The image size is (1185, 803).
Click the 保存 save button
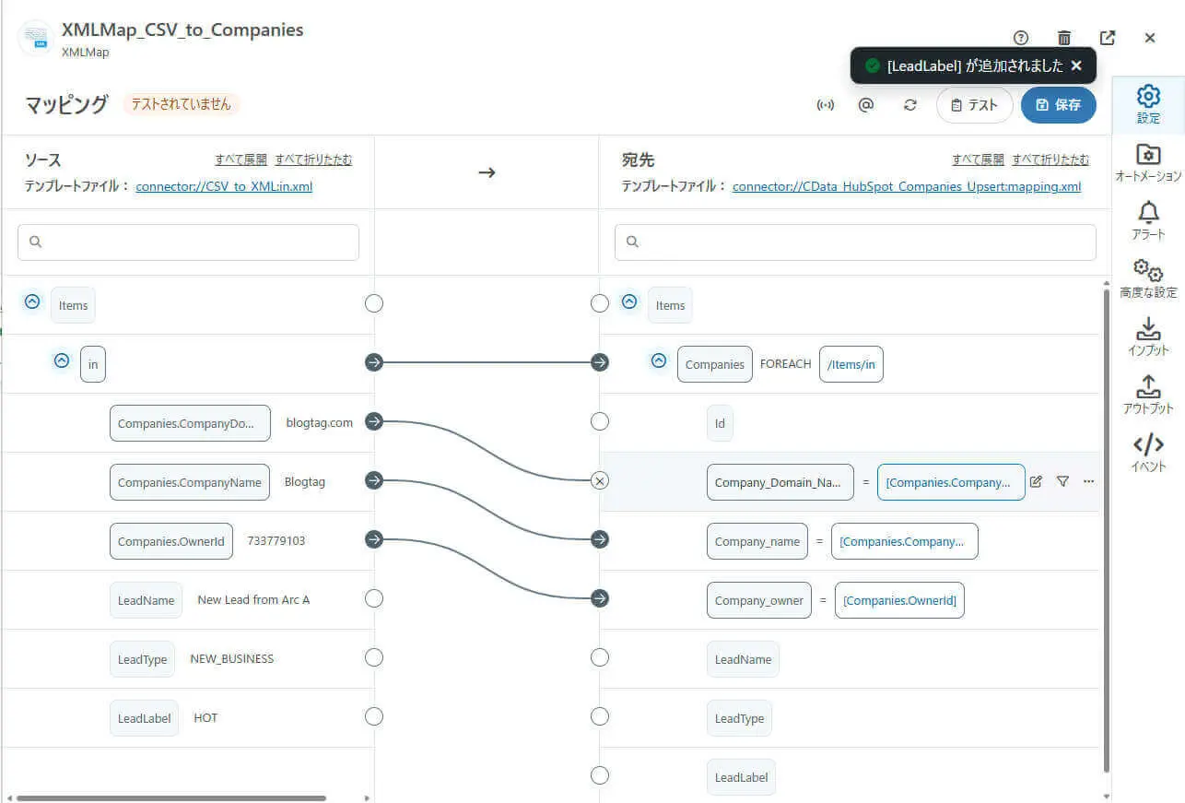(x=1058, y=105)
